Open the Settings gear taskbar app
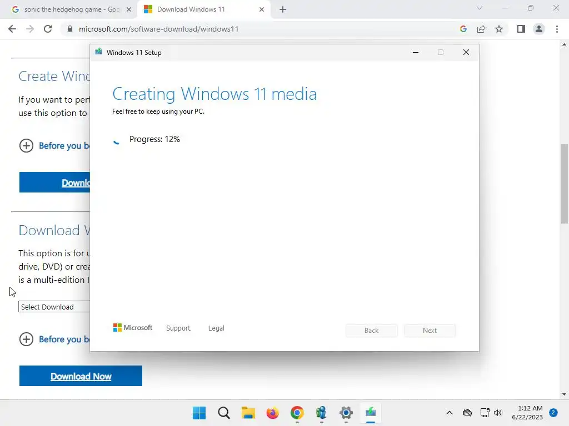Screen dimensions: 569x426 pyautogui.click(x=346, y=413)
